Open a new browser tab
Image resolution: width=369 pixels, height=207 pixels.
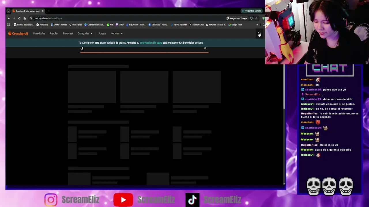[x=48, y=11]
